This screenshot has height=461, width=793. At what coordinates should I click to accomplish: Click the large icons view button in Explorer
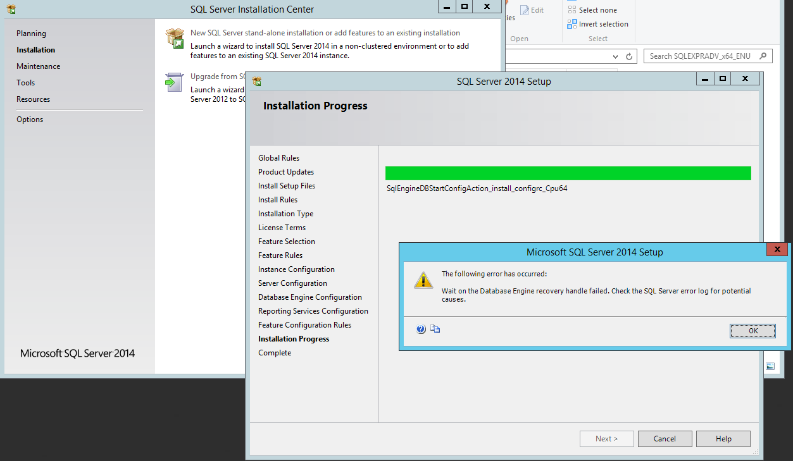[x=770, y=366]
